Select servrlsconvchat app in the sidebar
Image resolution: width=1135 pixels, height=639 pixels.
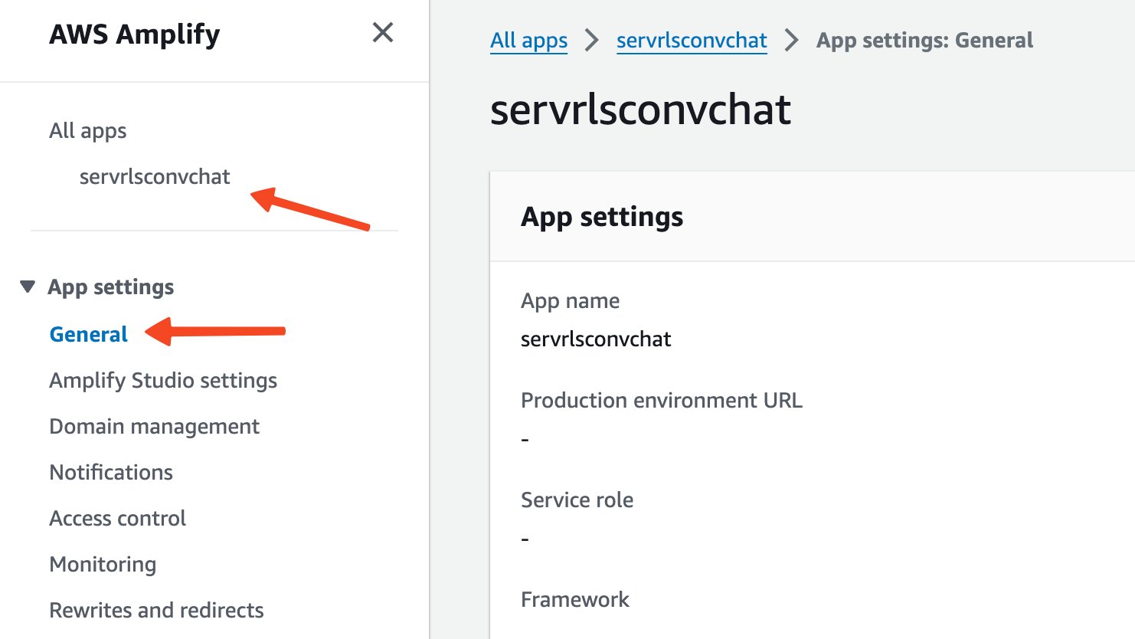click(x=155, y=177)
